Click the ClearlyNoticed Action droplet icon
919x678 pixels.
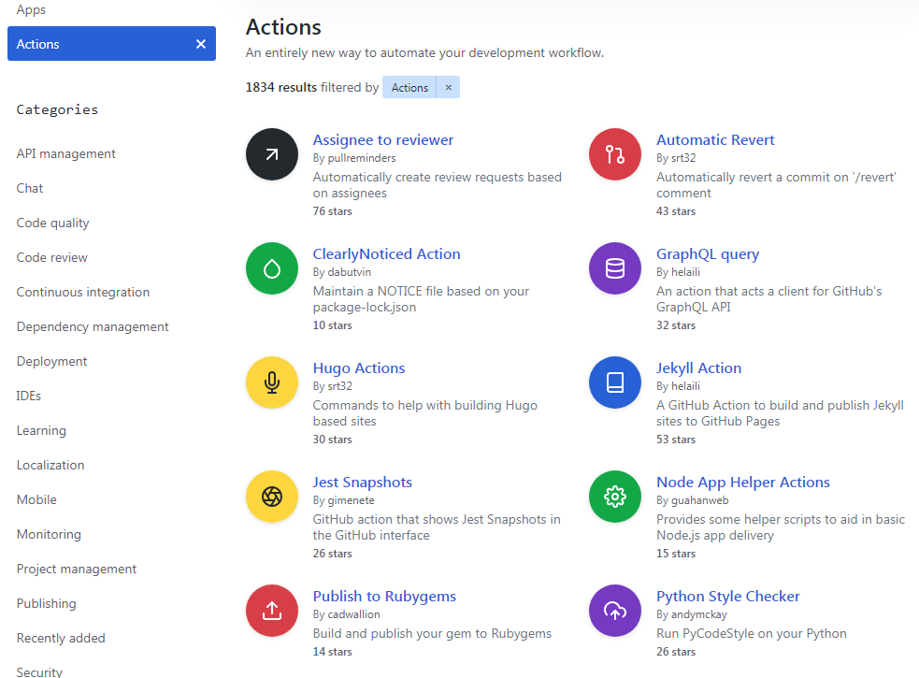click(x=272, y=268)
